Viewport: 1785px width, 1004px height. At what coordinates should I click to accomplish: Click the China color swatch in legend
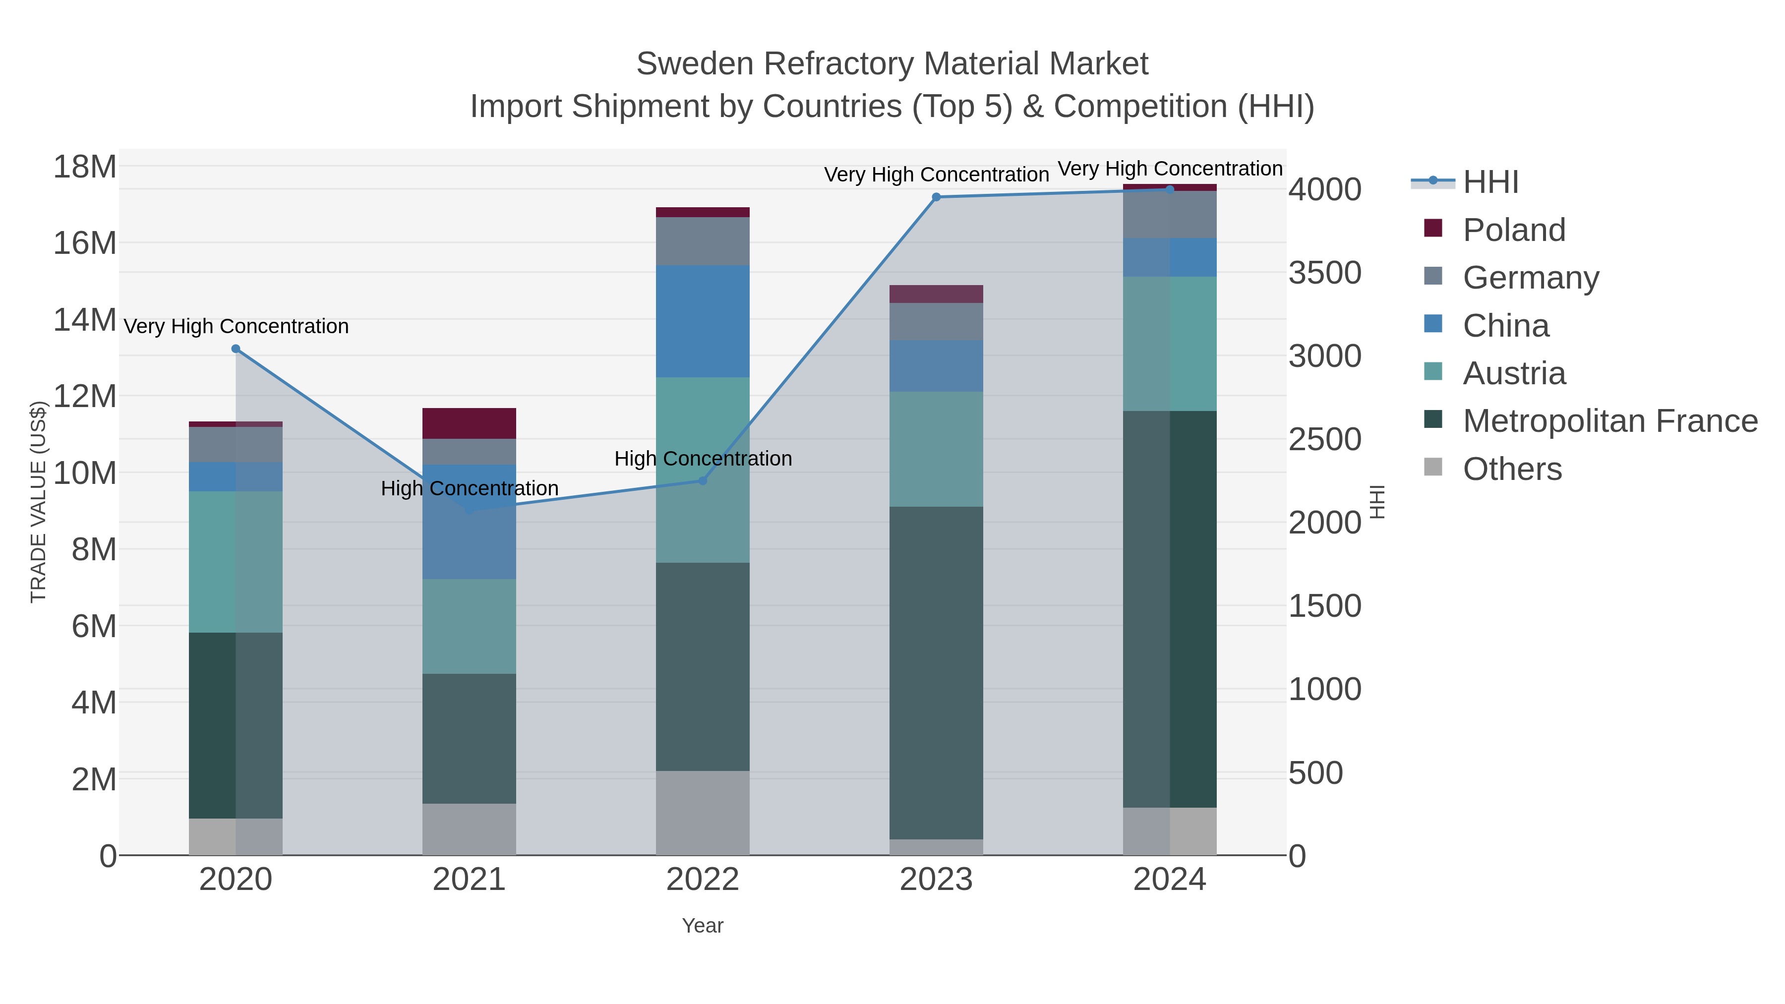1433,324
